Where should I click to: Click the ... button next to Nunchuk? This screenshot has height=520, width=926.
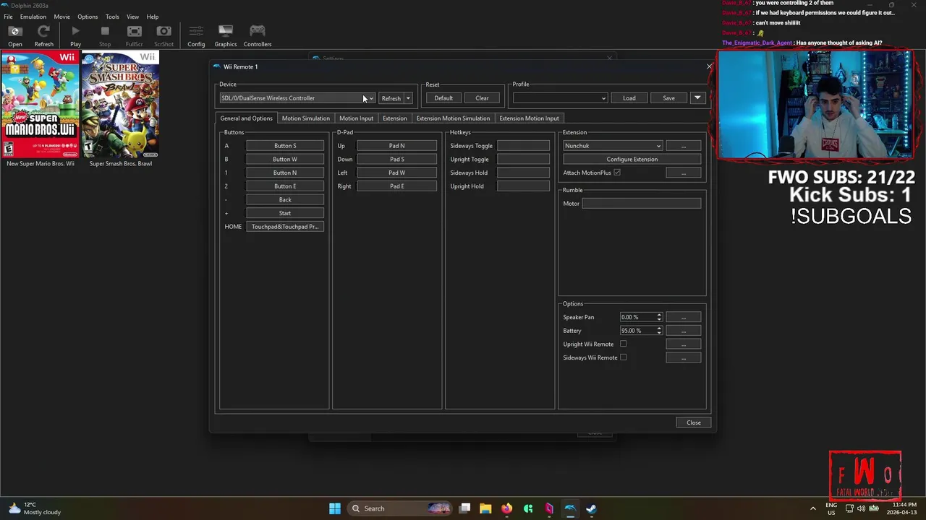683,146
